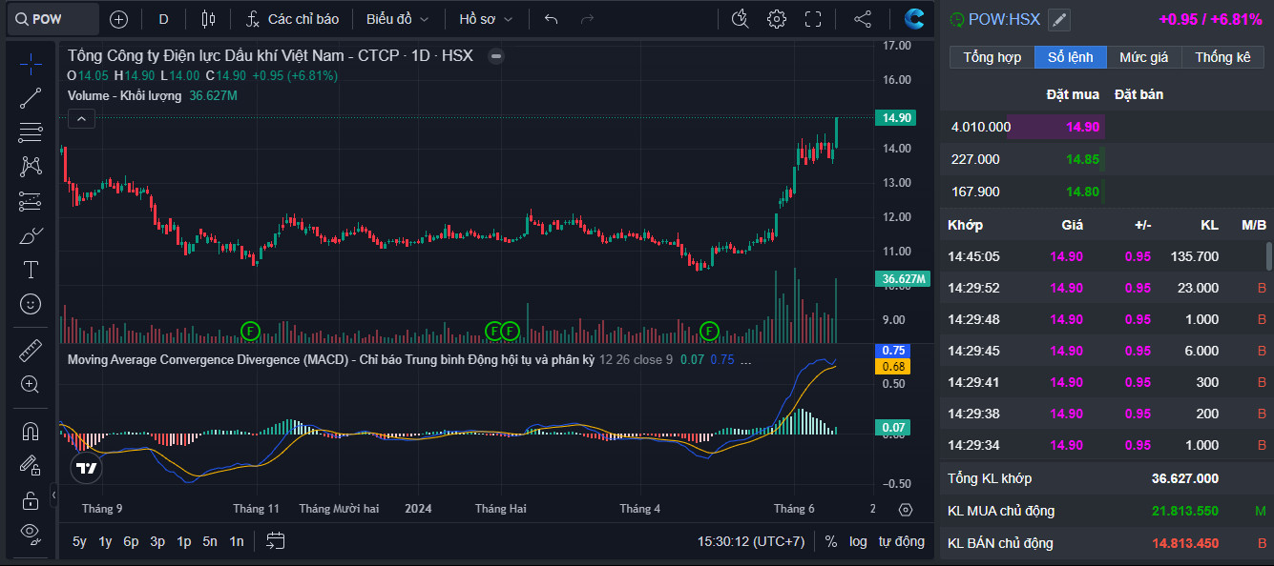
Task: Select the 5n time range
Action: click(210, 541)
